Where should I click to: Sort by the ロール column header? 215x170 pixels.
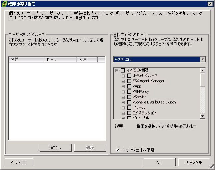click(x=60, y=60)
